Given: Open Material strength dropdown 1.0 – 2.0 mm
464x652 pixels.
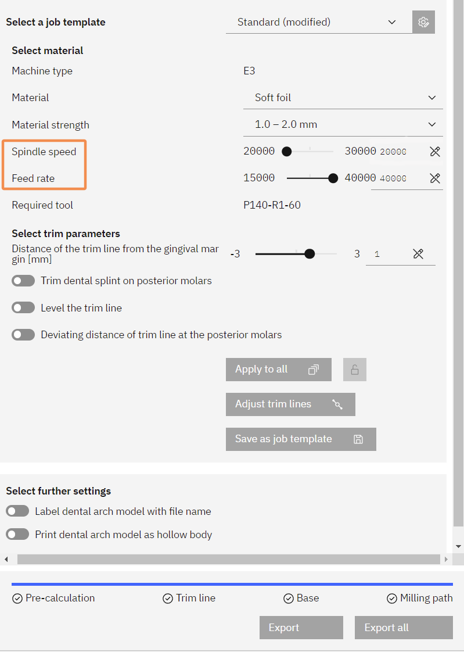Looking at the screenshot, I should [x=343, y=124].
